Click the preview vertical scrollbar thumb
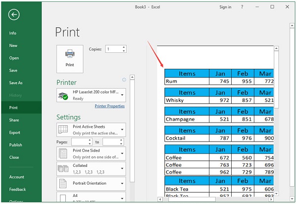 click(276, 80)
